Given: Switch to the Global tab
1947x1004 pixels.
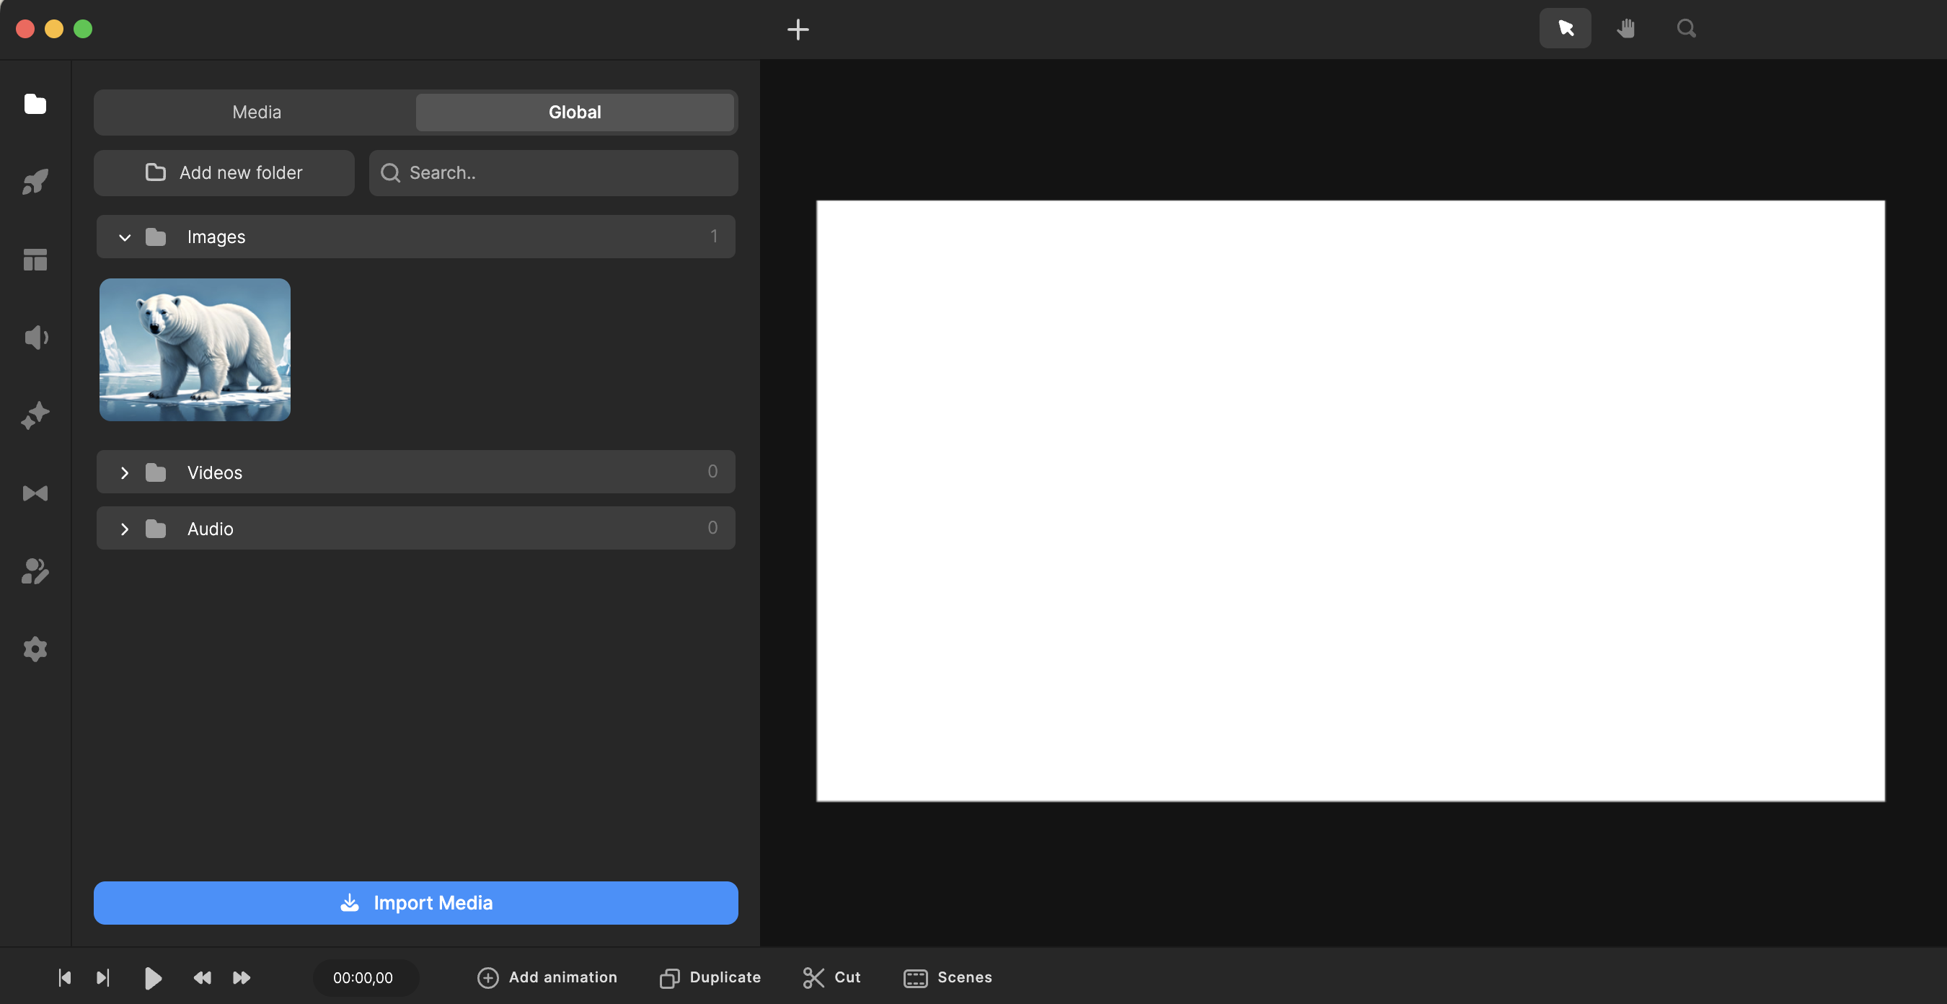Looking at the screenshot, I should point(575,112).
